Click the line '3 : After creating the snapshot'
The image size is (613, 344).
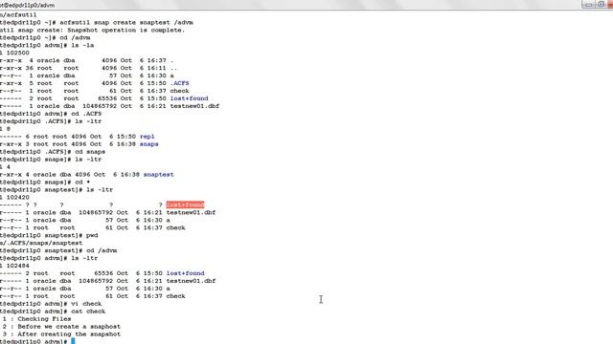(61, 334)
